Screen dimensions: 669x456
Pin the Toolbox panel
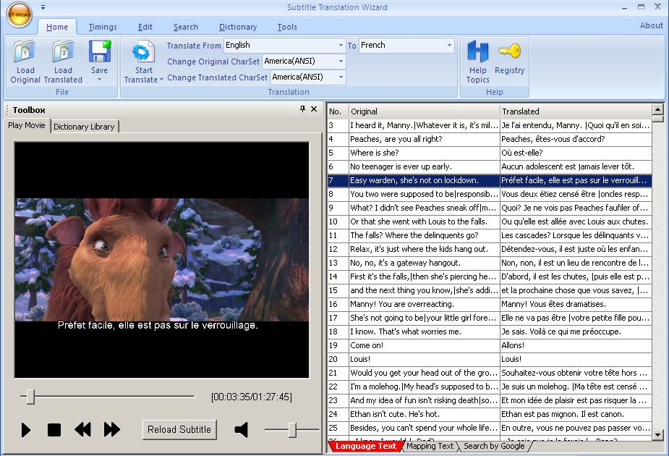[302, 109]
